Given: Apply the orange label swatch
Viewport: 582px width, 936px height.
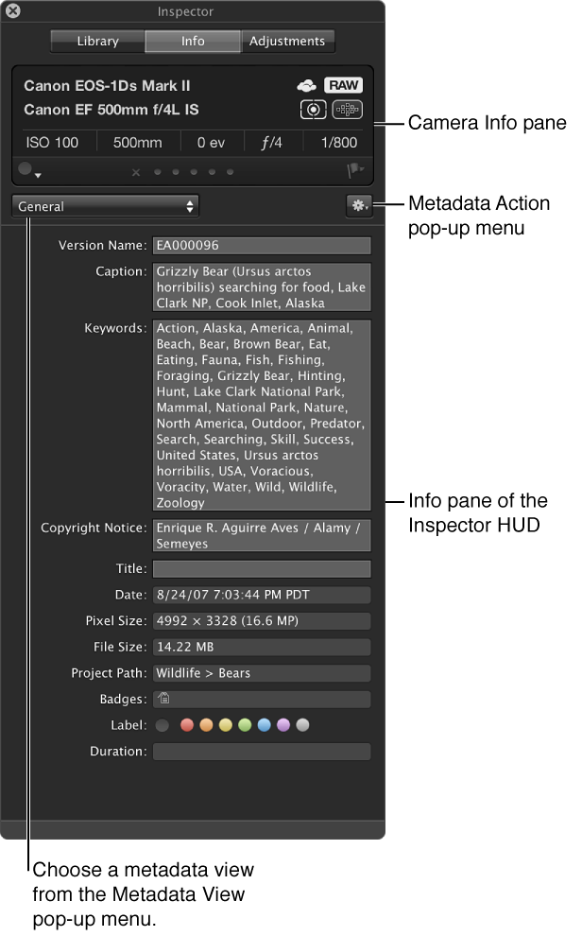Looking at the screenshot, I should [x=206, y=725].
